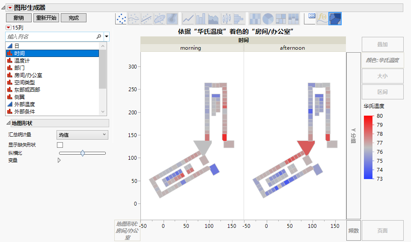Expand the 变量 disclosure triangle

tap(59, 160)
